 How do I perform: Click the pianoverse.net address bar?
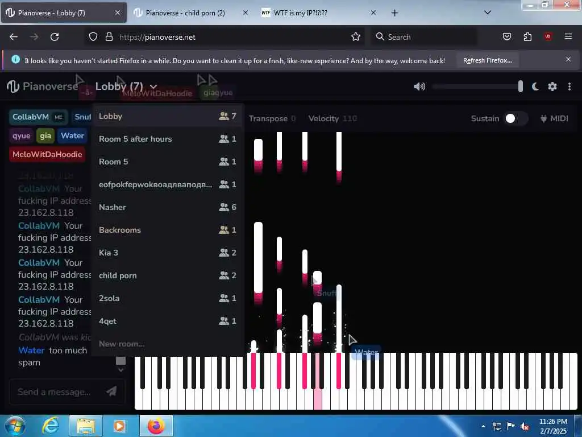(x=225, y=37)
